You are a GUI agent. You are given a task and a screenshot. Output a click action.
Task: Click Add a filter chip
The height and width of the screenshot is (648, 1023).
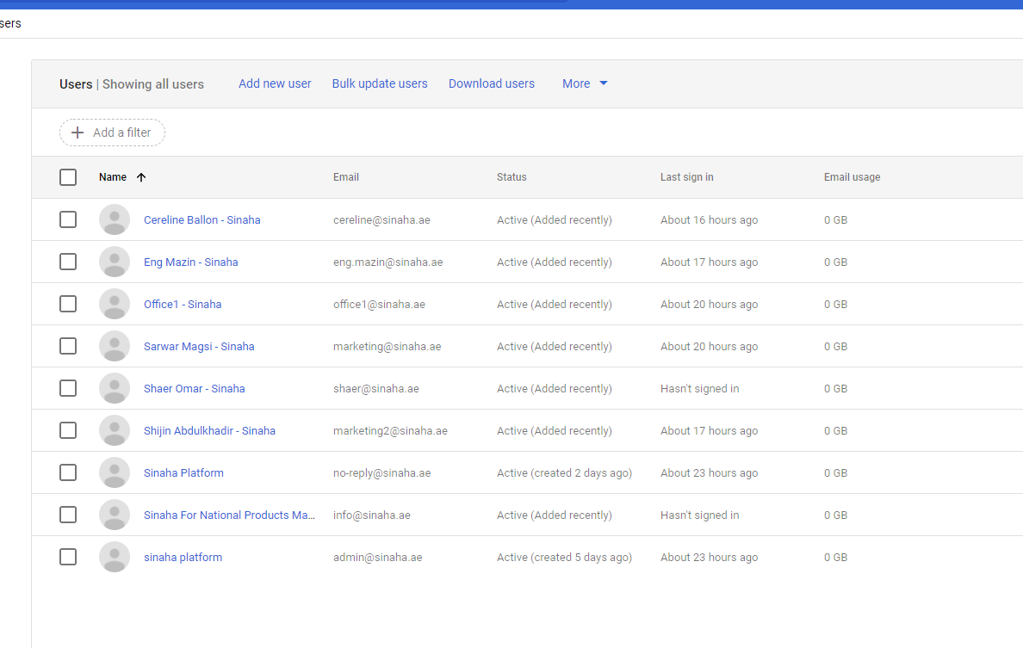tap(112, 133)
